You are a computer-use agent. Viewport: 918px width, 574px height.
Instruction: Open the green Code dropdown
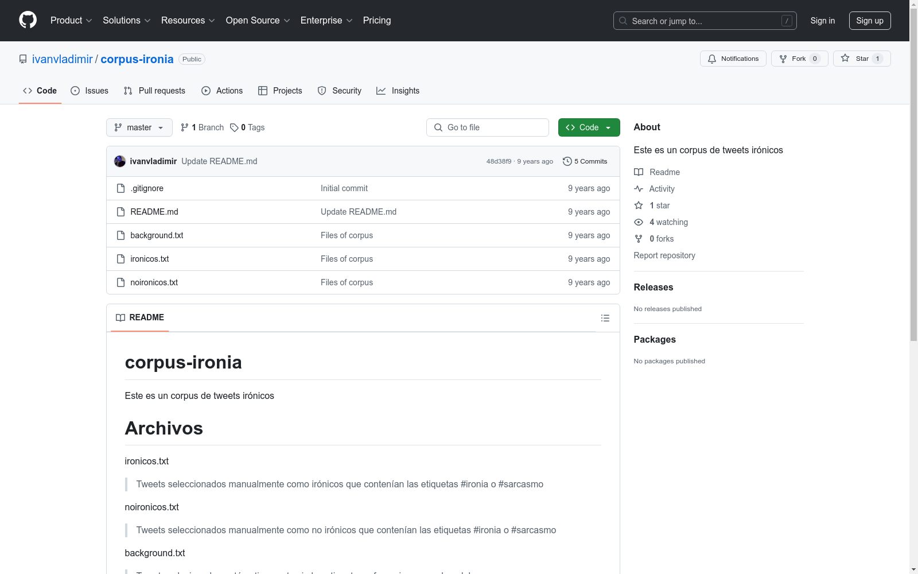(x=589, y=127)
